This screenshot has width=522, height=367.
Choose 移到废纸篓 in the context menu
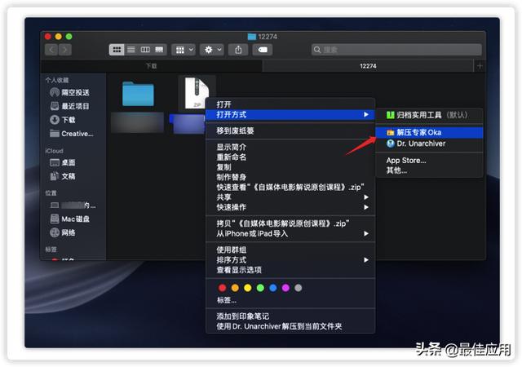click(x=290, y=130)
